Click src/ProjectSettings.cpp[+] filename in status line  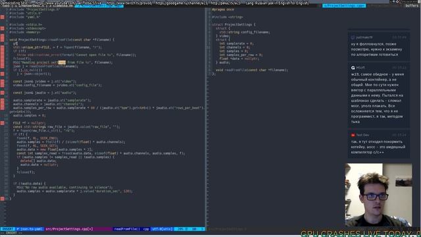(x=69, y=229)
